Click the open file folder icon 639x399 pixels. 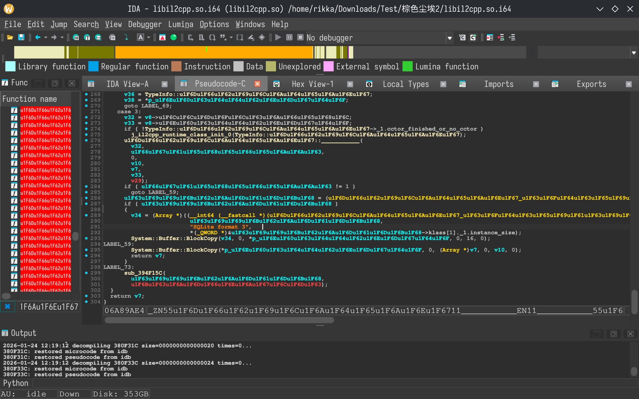pos(10,38)
